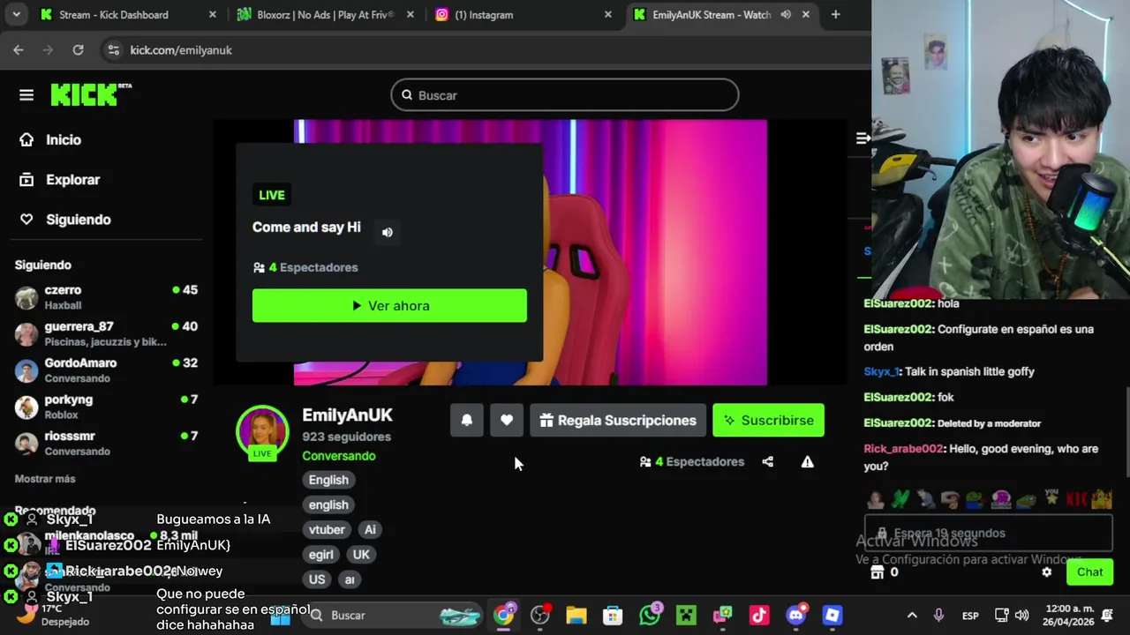Click the taskbar volume icon
The width and height of the screenshot is (1130, 635).
click(1022, 615)
